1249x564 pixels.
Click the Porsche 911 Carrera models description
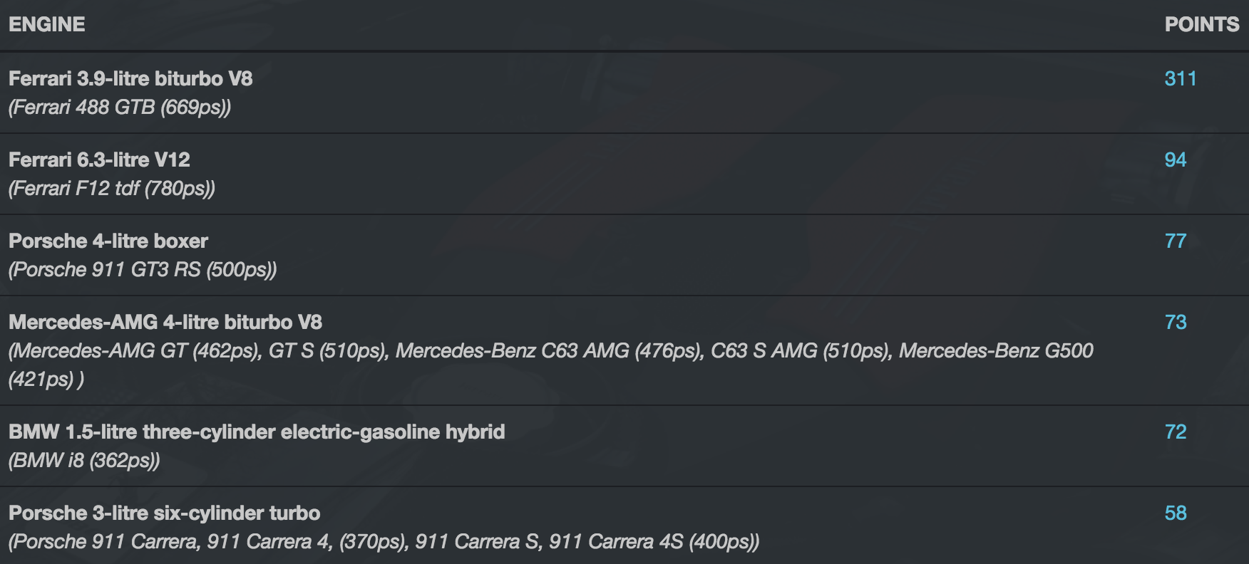pos(384,542)
